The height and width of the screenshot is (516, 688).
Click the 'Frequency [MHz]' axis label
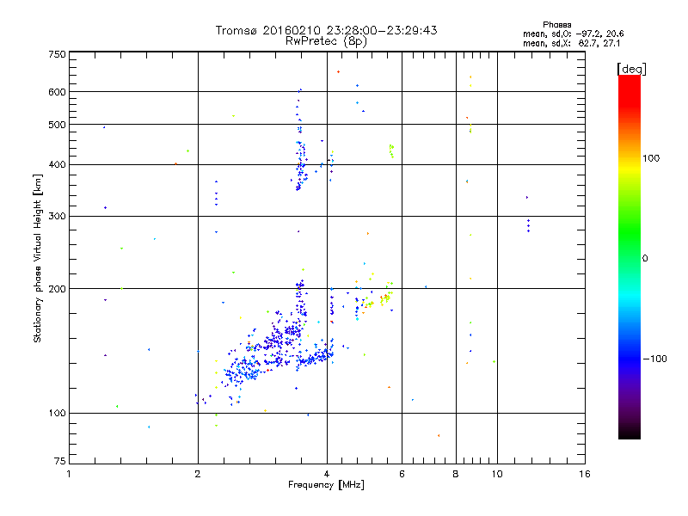[326, 485]
